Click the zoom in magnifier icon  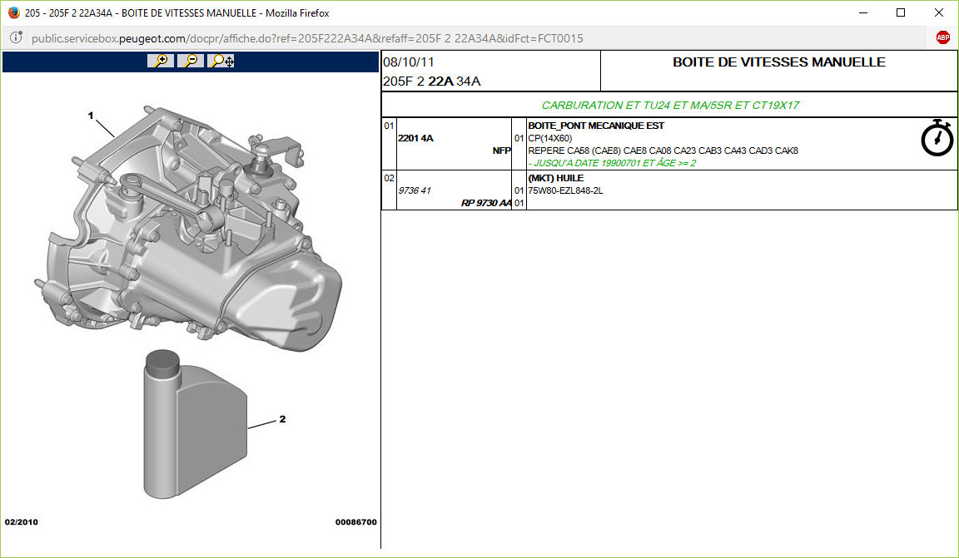tap(161, 61)
